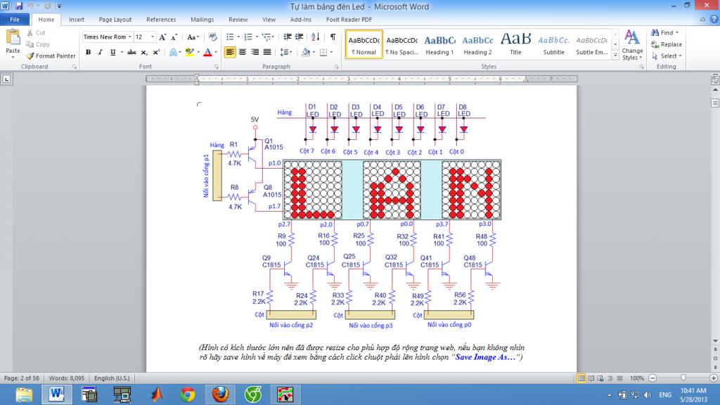
Task: Switch to Print Layout view
Action: [x=581, y=378]
